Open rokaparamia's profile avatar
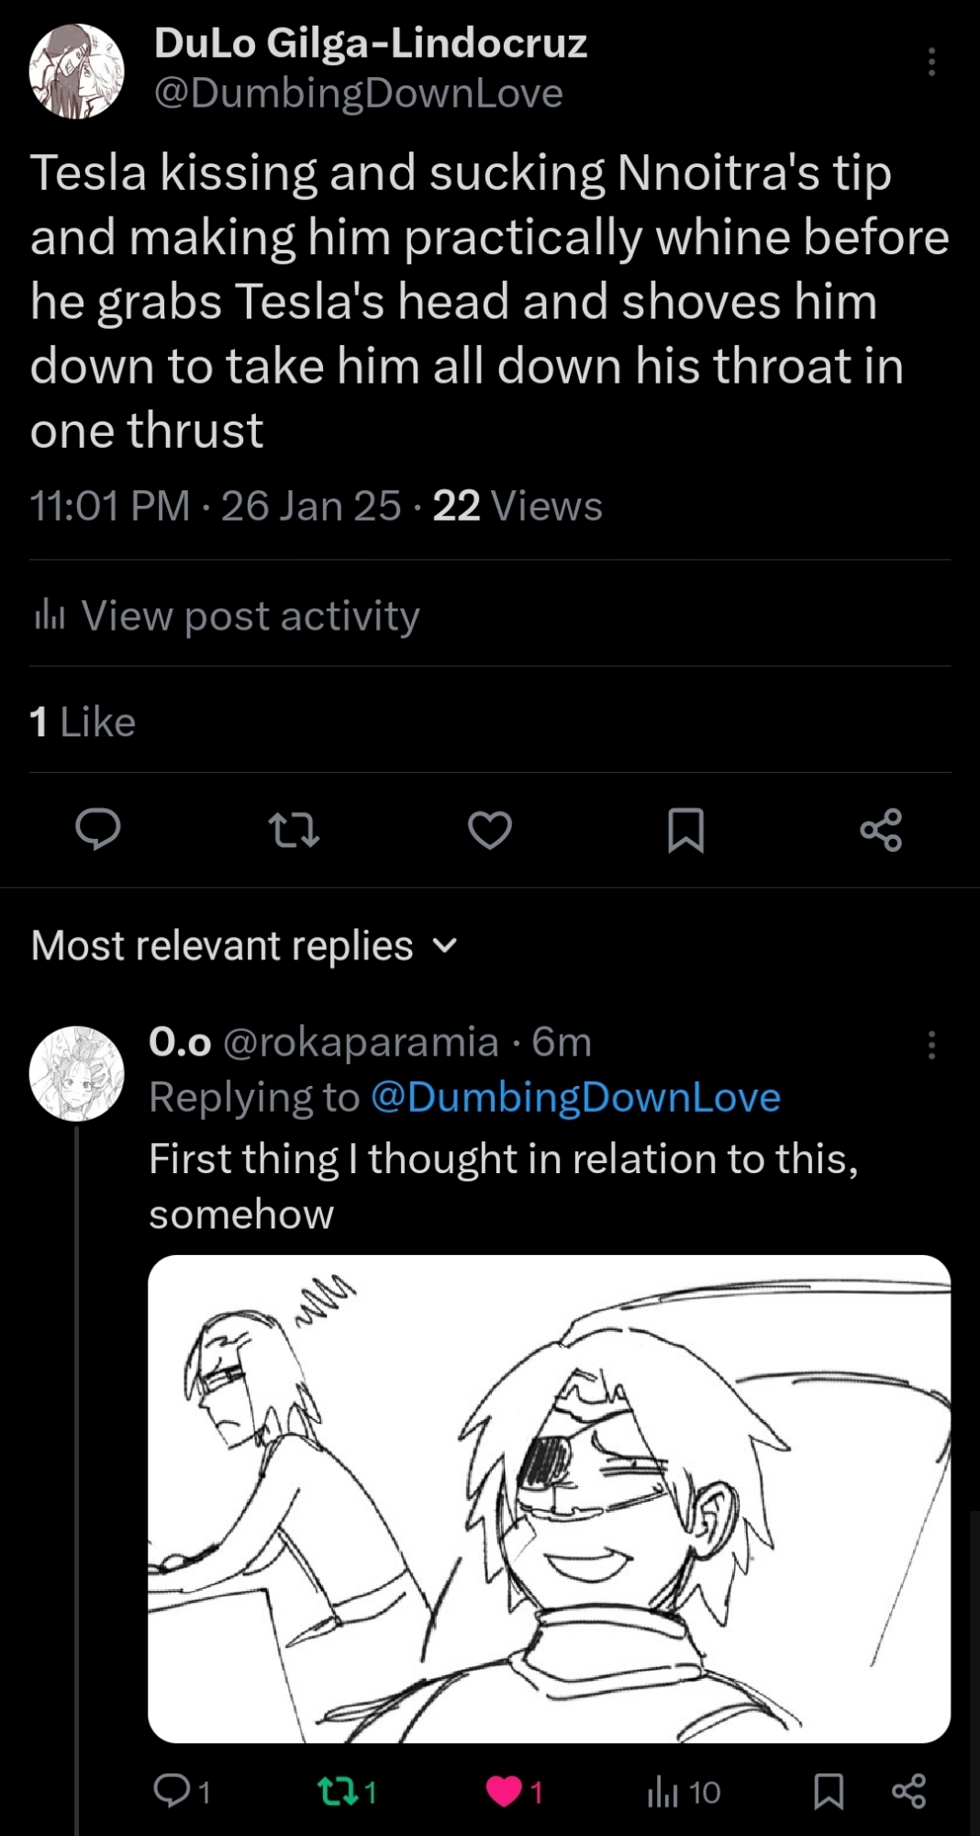Image resolution: width=980 pixels, height=1836 pixels. [x=76, y=1073]
